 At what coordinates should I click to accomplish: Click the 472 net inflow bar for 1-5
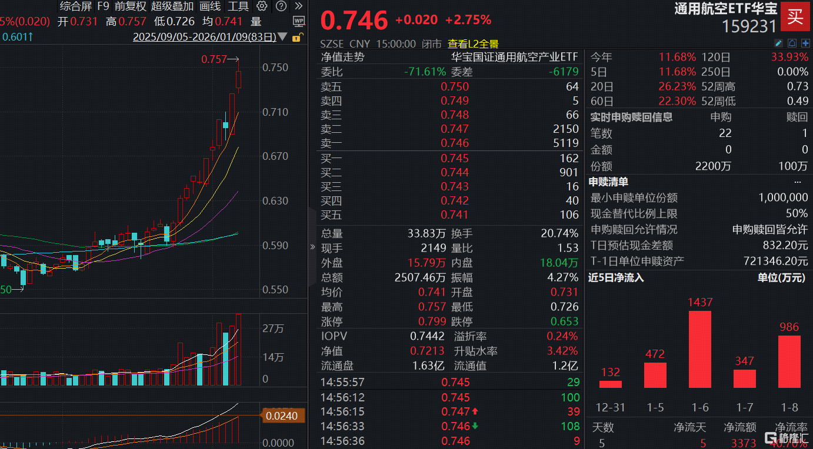pyautogui.click(x=655, y=375)
